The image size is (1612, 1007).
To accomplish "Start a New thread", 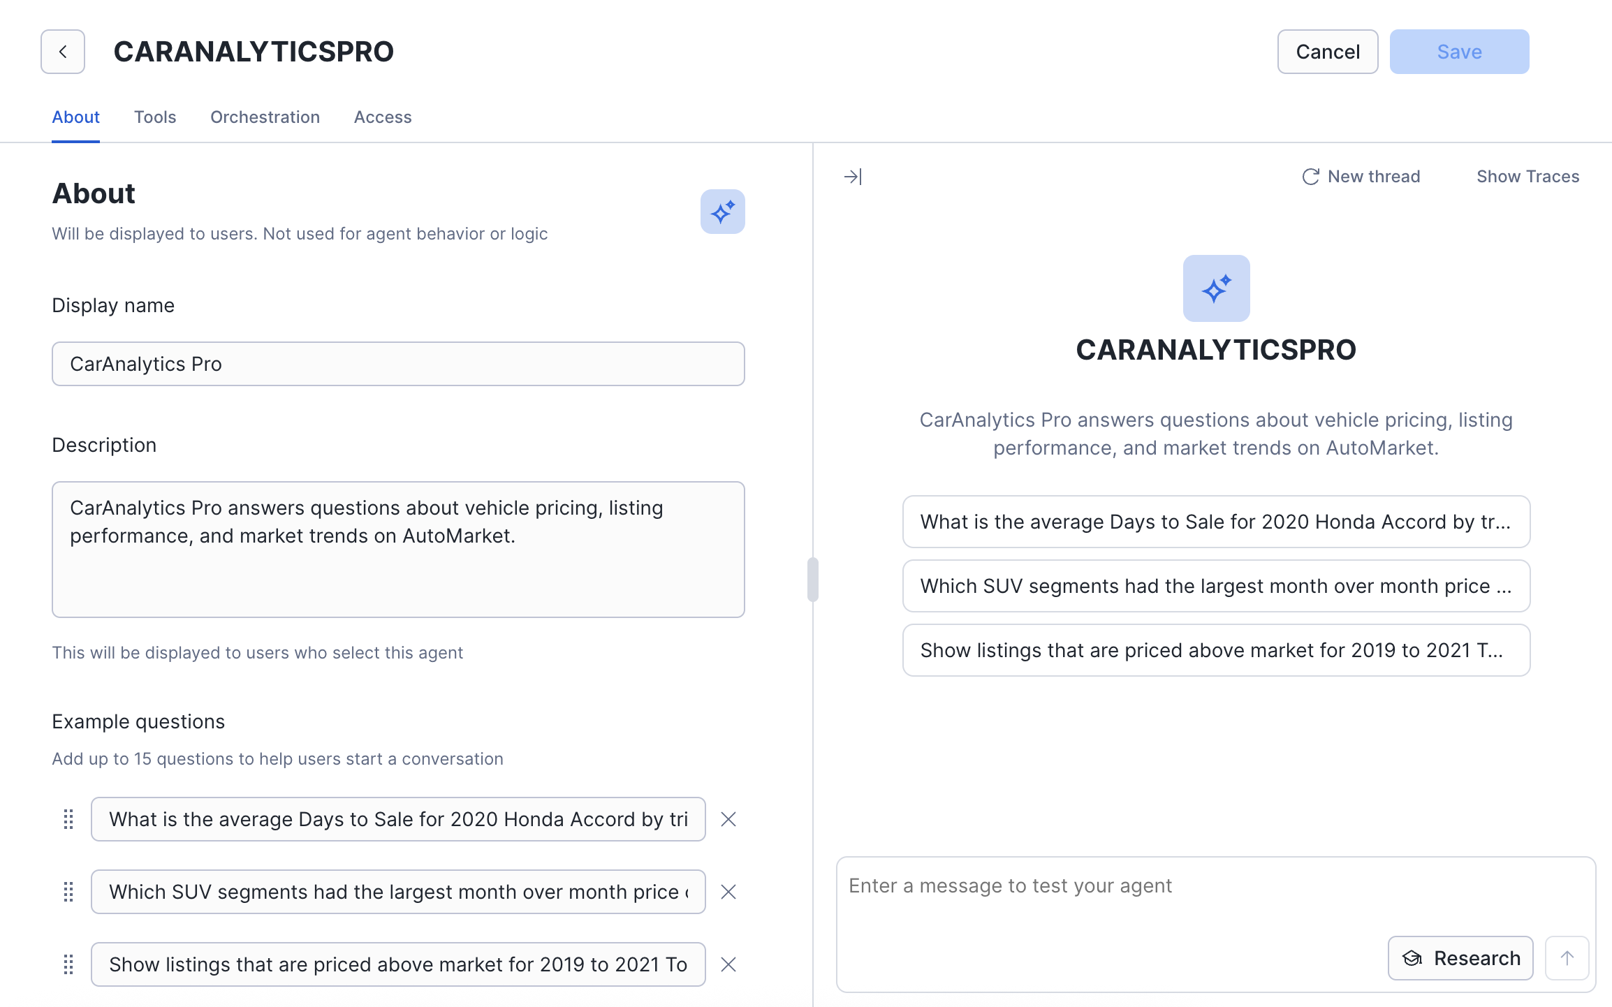I will [1361, 177].
